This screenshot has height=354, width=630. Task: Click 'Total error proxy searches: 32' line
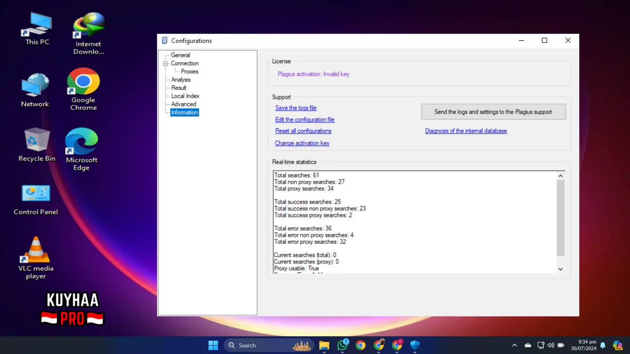(310, 241)
